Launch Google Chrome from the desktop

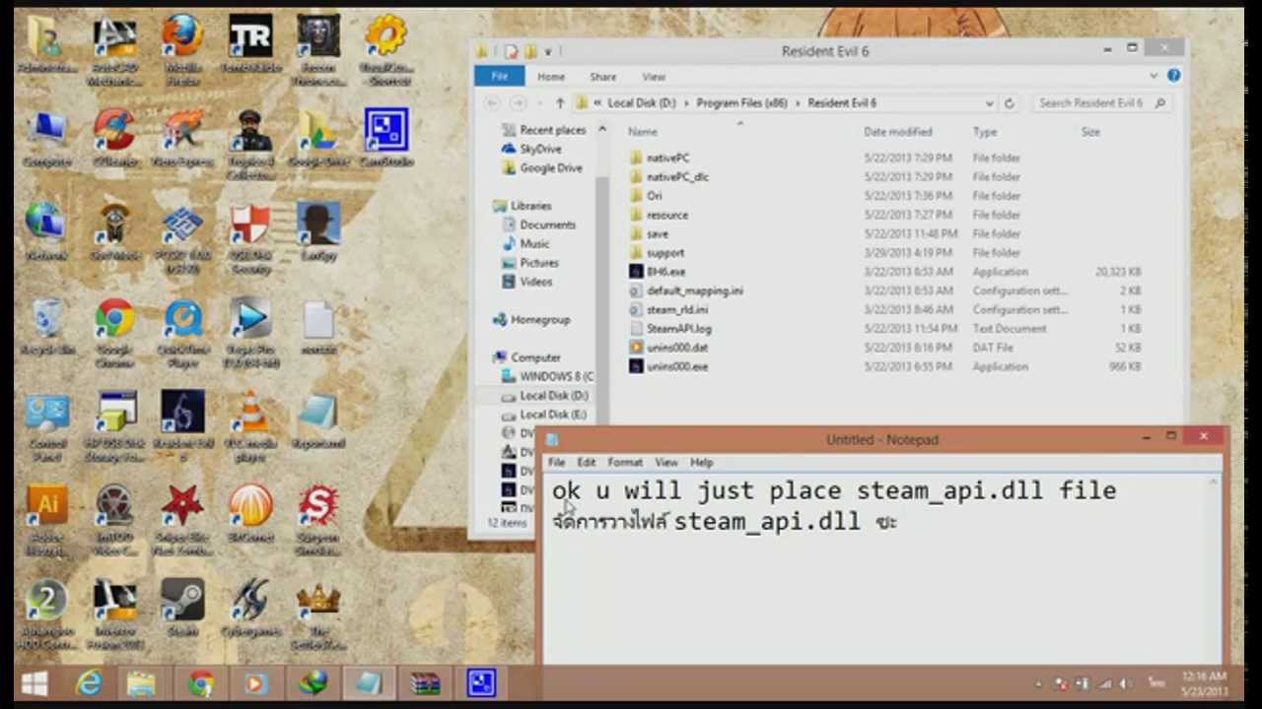tap(115, 333)
